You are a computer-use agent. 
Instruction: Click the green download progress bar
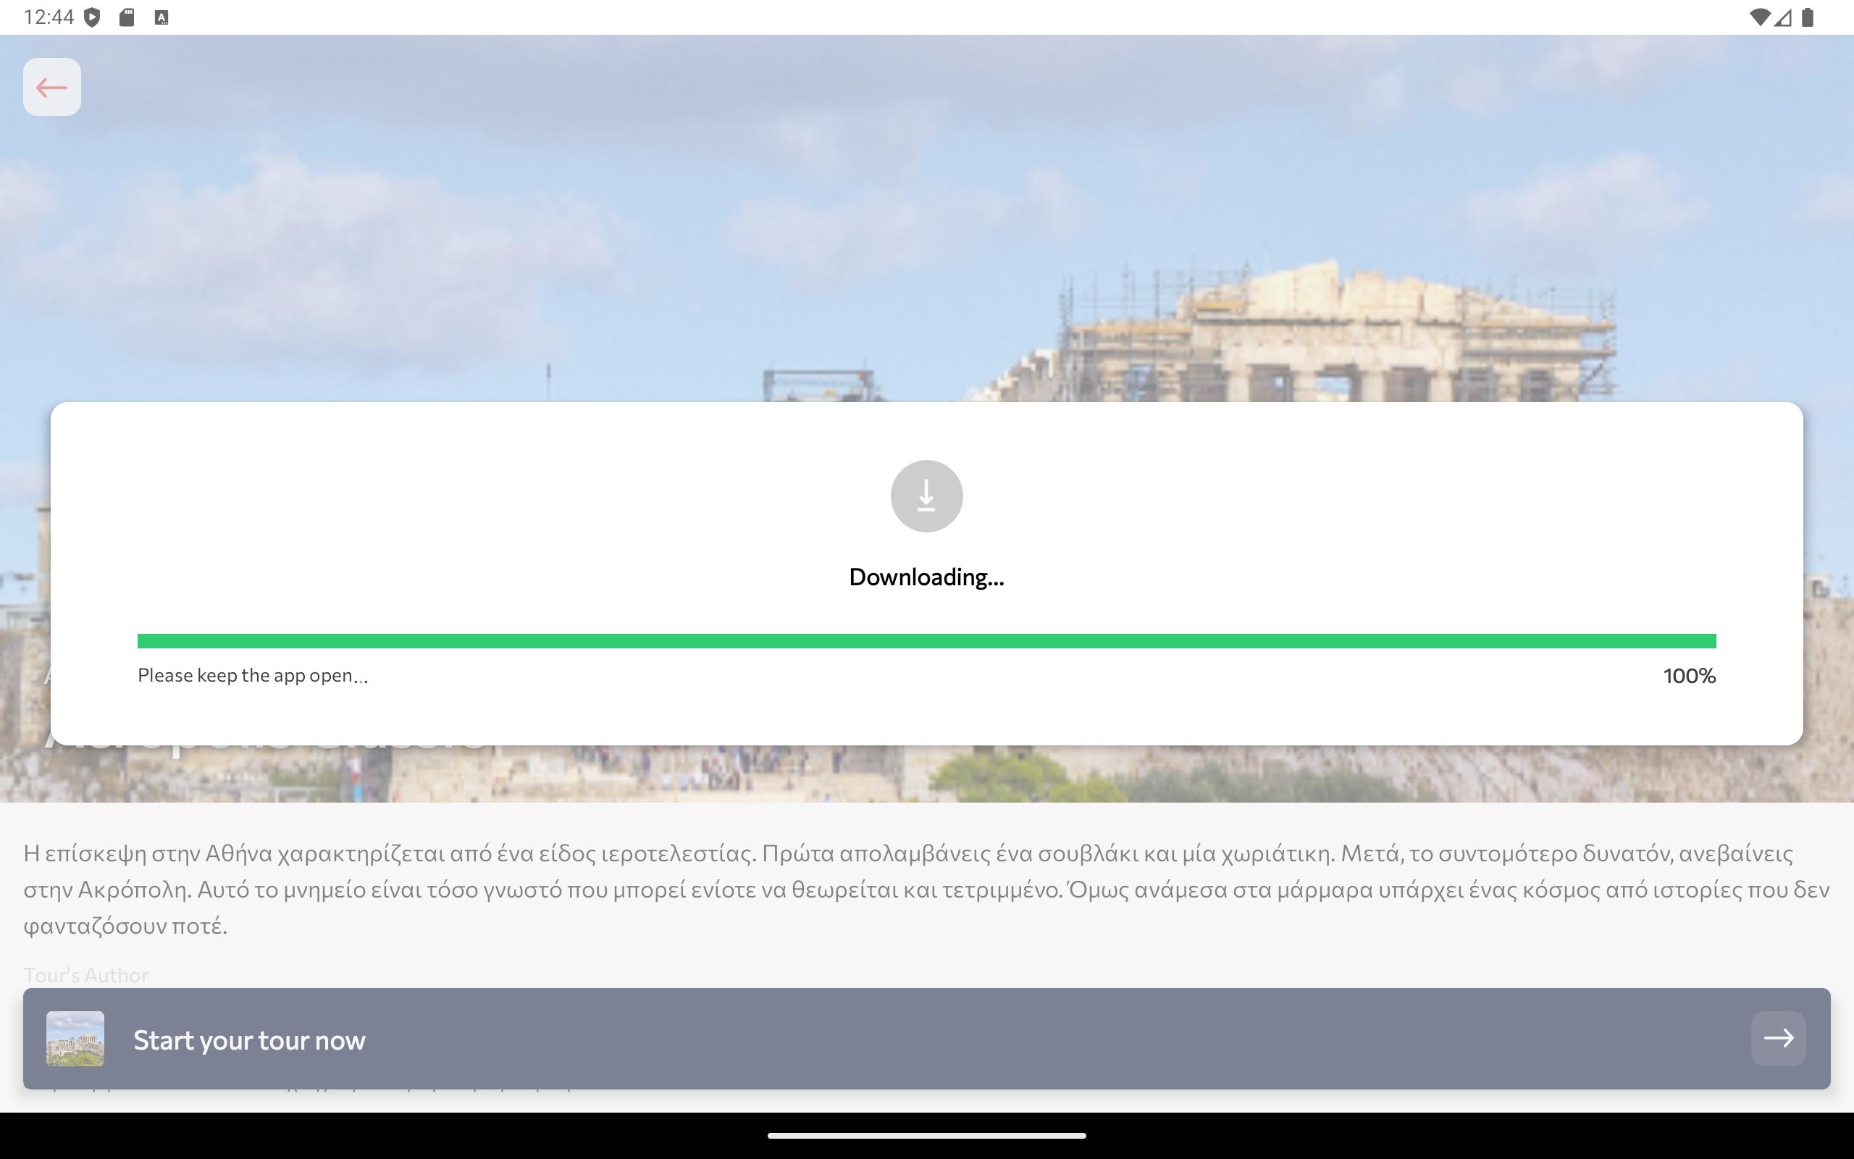point(926,641)
